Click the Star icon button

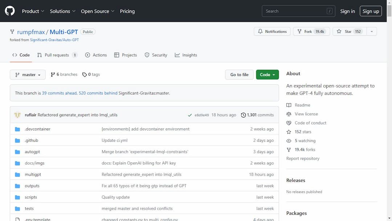339,32
